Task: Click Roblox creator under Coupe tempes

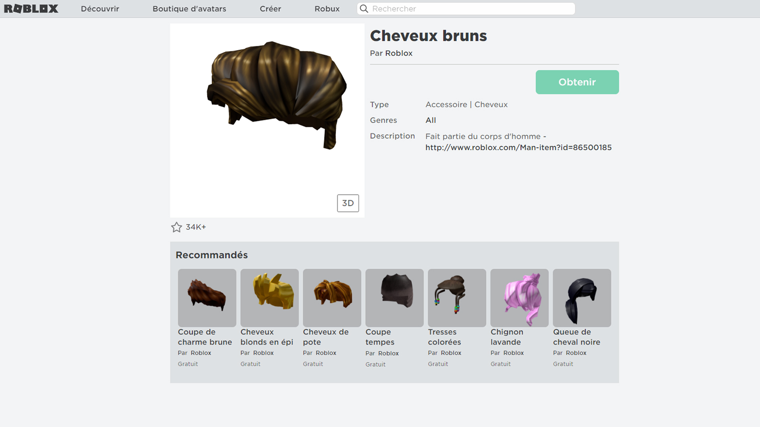Action: [x=388, y=353]
